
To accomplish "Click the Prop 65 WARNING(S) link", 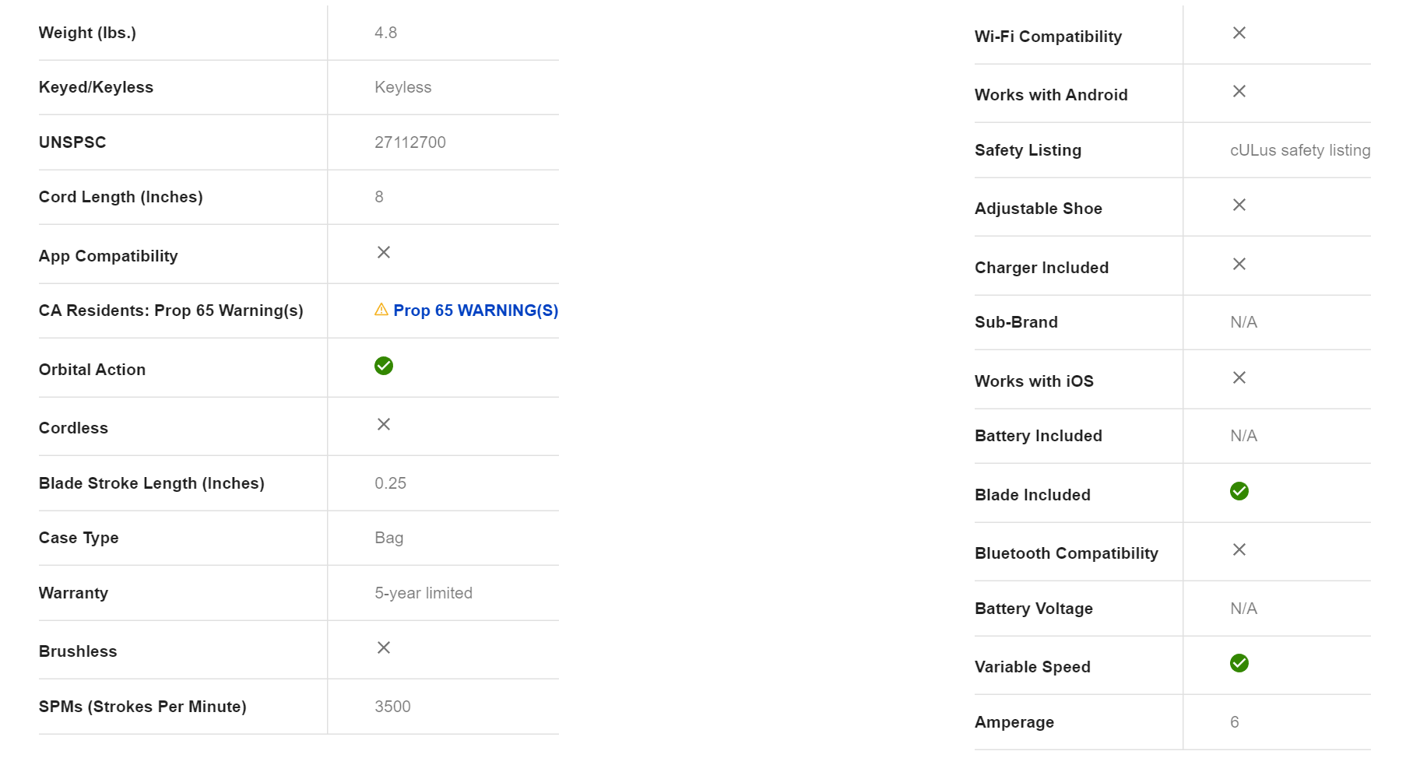I will click(x=475, y=311).
